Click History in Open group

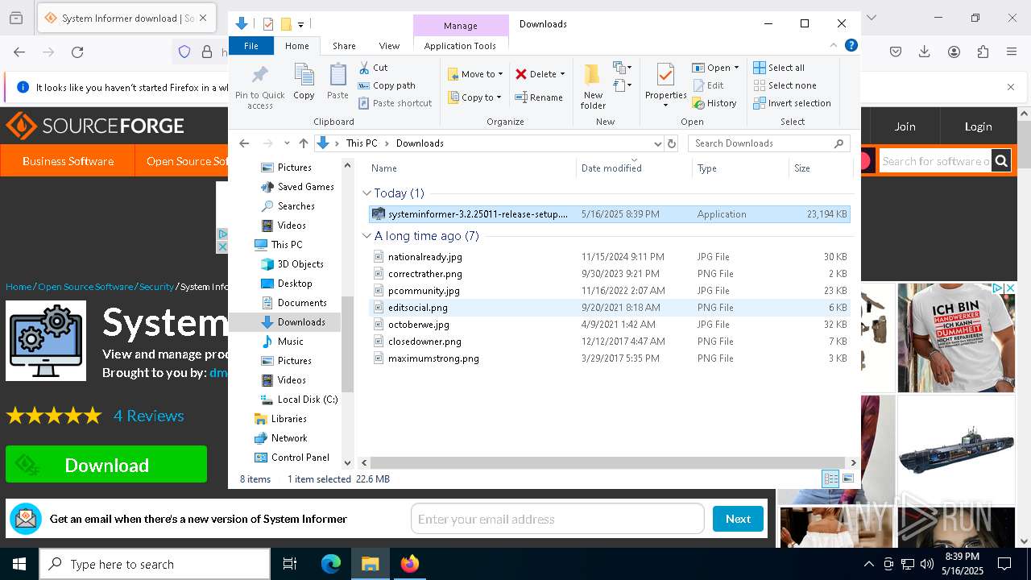click(714, 103)
